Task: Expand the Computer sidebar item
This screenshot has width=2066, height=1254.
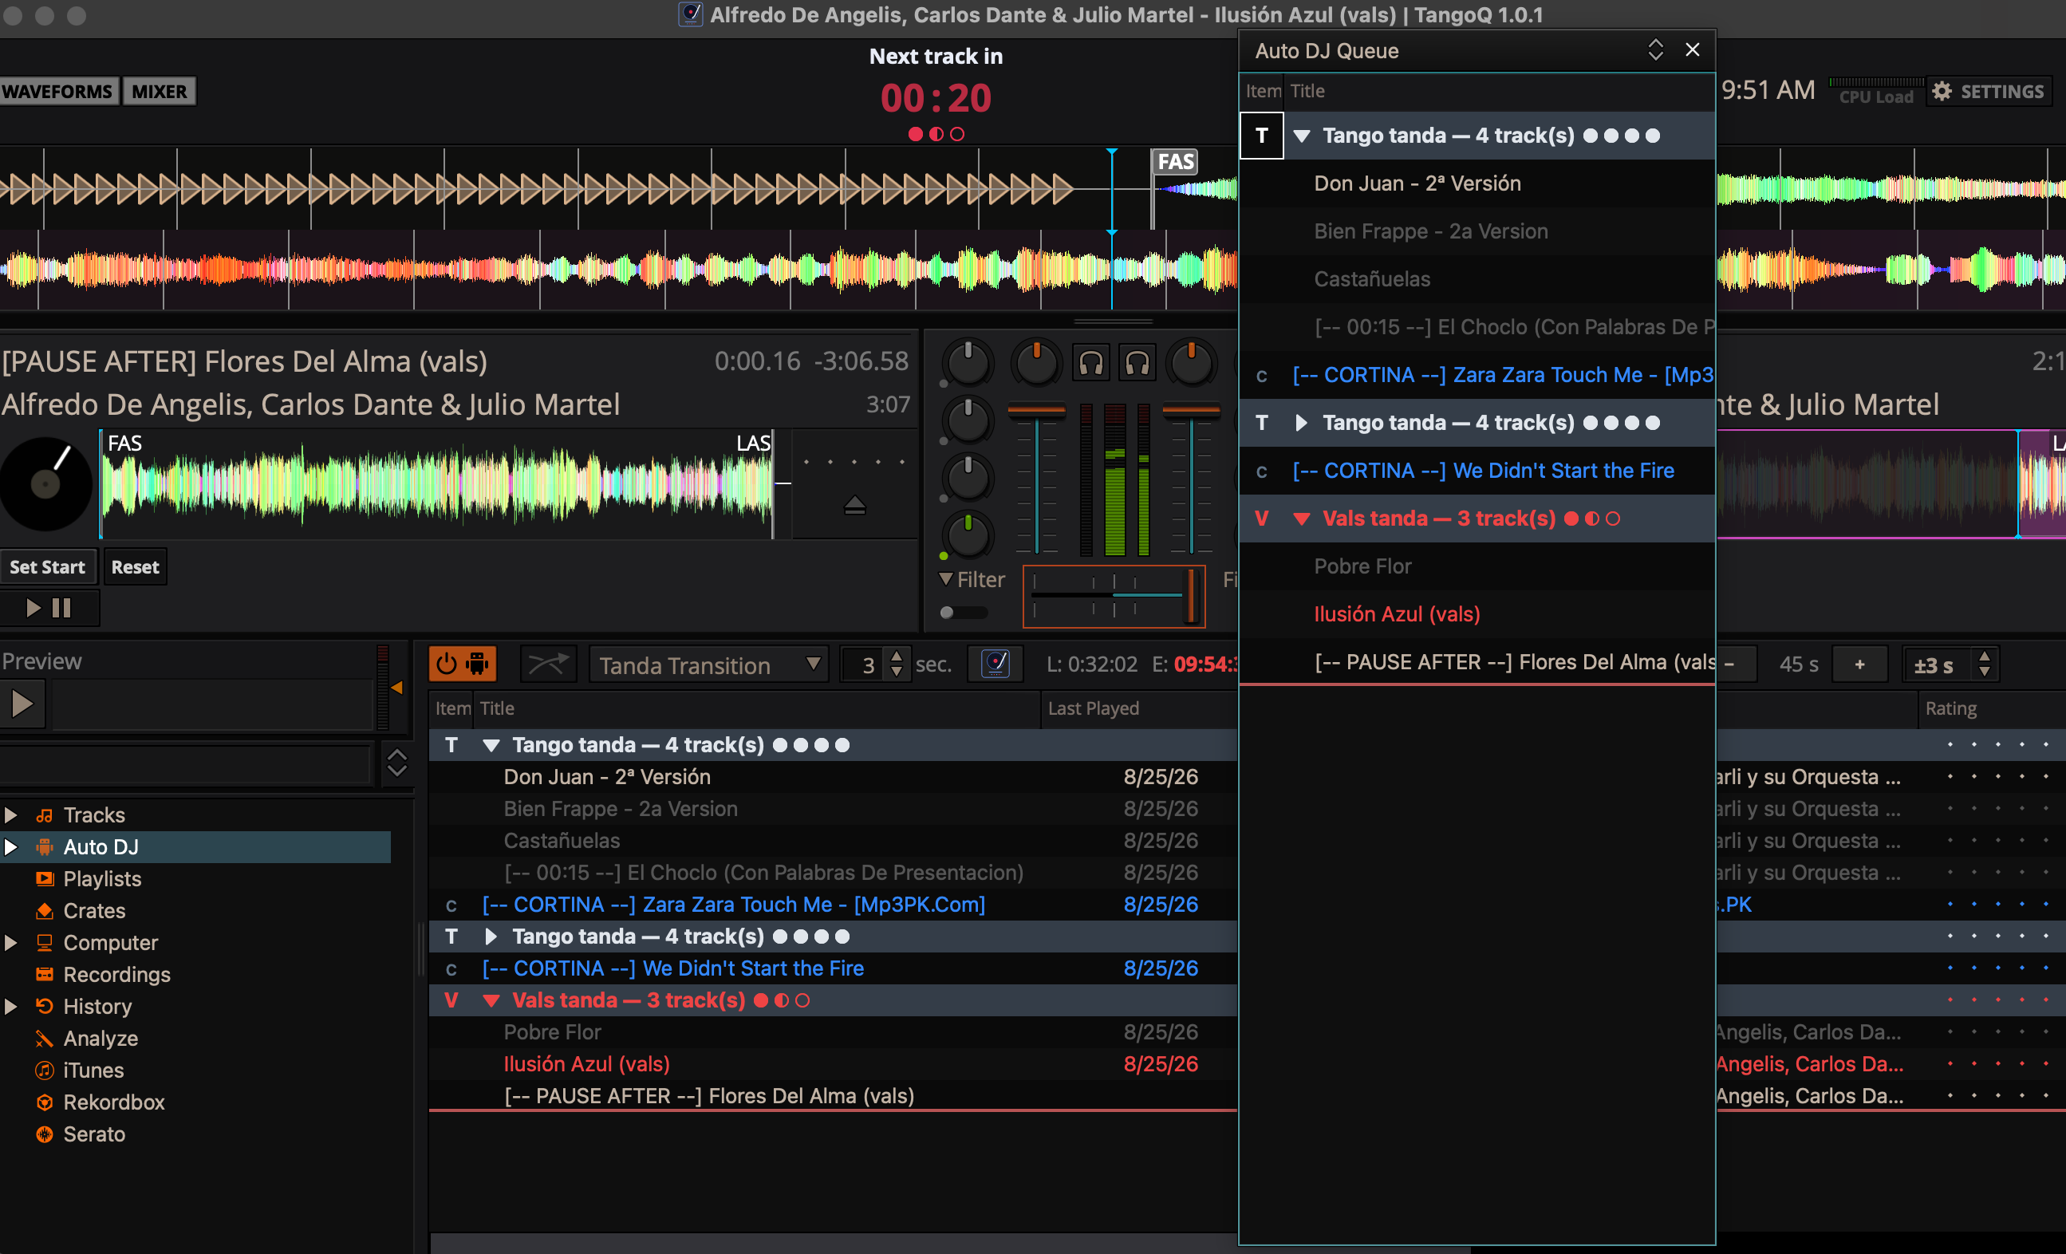Action: coord(11,942)
